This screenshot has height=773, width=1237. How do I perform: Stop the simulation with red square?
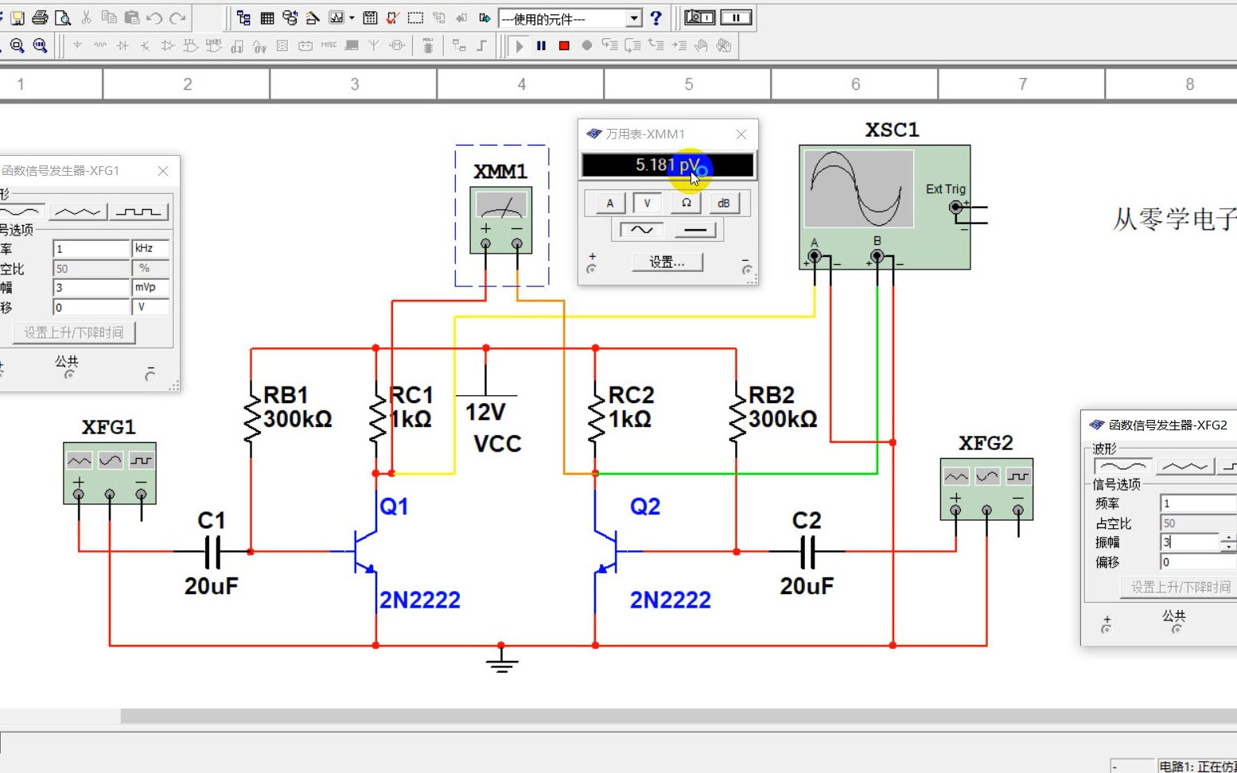(x=564, y=46)
